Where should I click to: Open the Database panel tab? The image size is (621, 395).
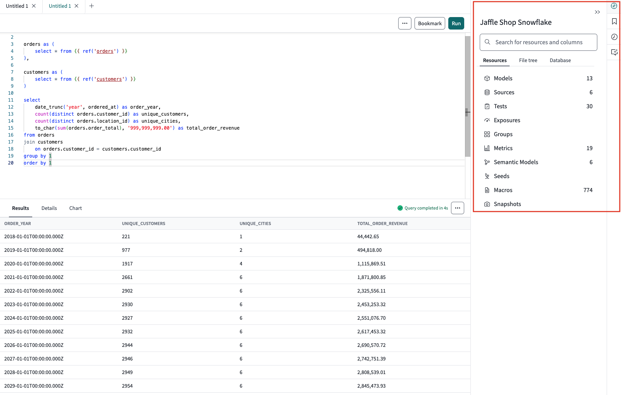pyautogui.click(x=560, y=60)
